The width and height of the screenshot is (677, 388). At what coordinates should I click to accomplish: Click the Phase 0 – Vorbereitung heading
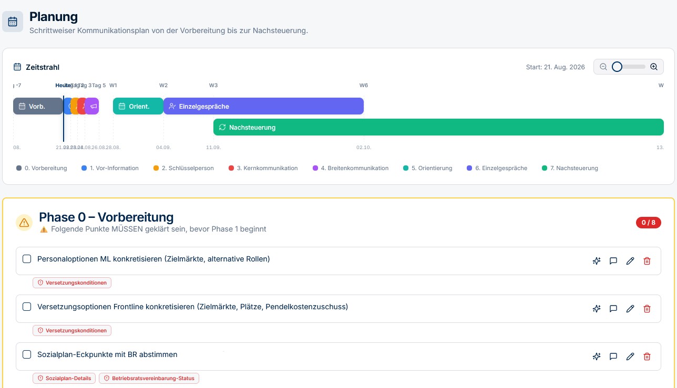pos(106,217)
